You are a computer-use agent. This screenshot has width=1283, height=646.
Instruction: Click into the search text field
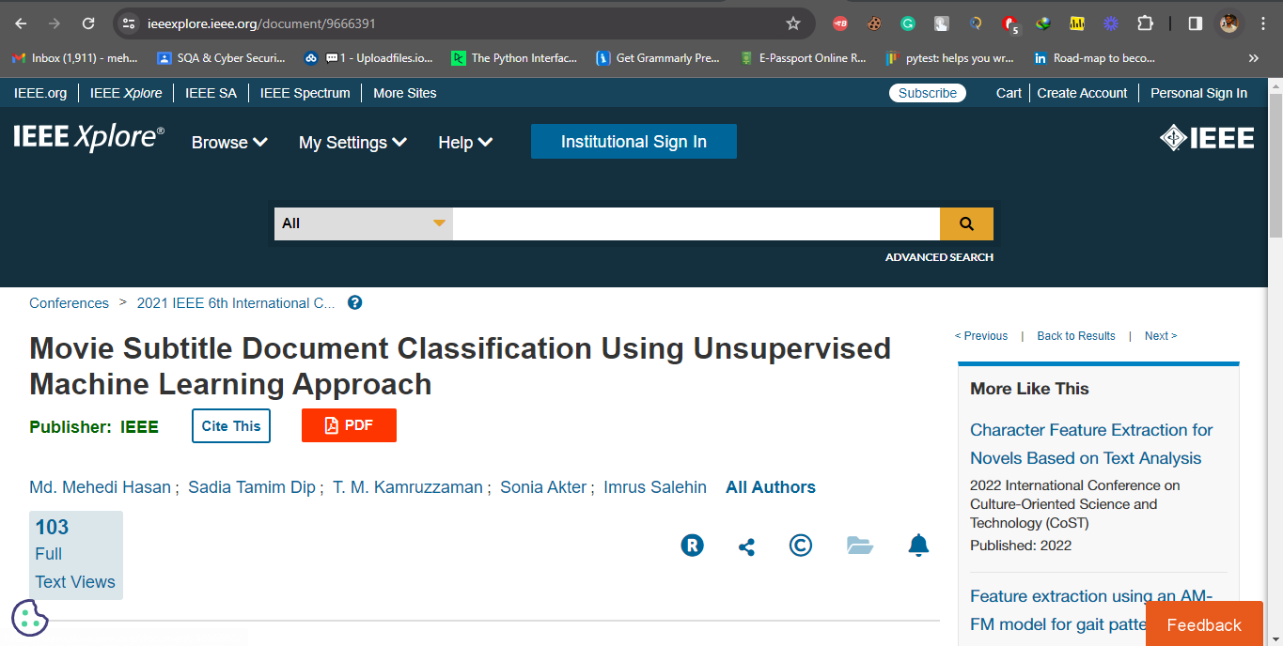pos(696,223)
